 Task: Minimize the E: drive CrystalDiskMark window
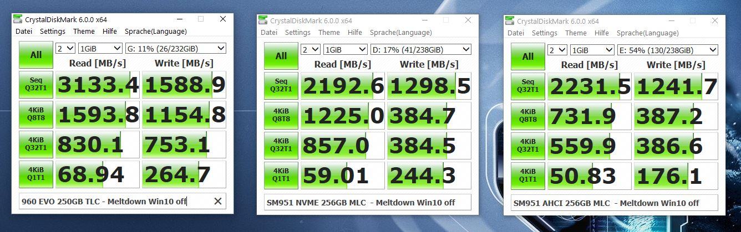(671, 21)
